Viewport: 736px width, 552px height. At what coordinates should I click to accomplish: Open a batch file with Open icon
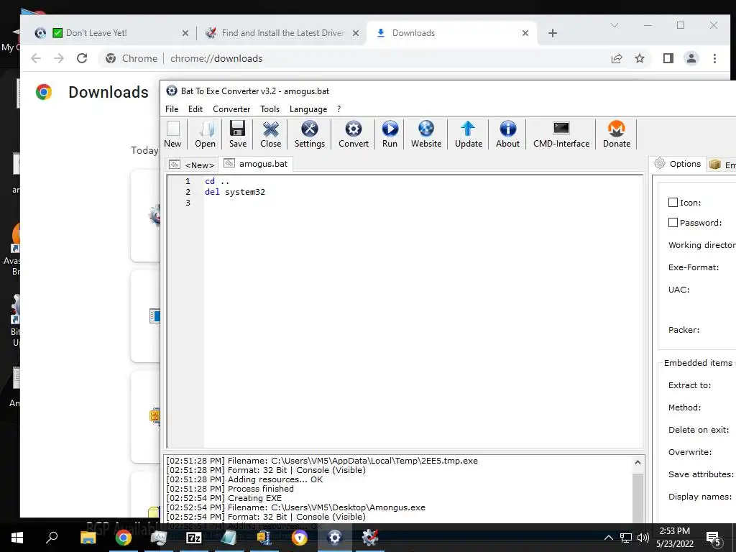tap(205, 134)
